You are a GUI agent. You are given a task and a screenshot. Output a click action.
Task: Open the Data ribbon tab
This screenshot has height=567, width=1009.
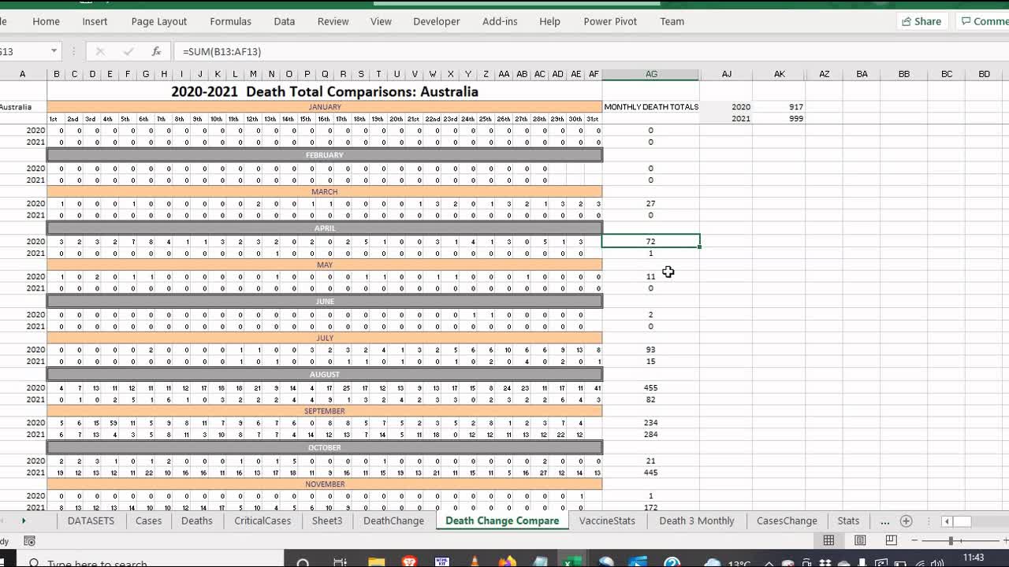pos(285,21)
